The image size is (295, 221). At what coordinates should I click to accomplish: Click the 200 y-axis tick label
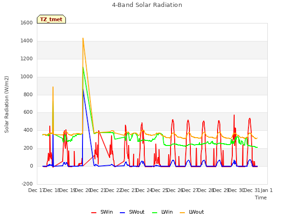click(28, 148)
